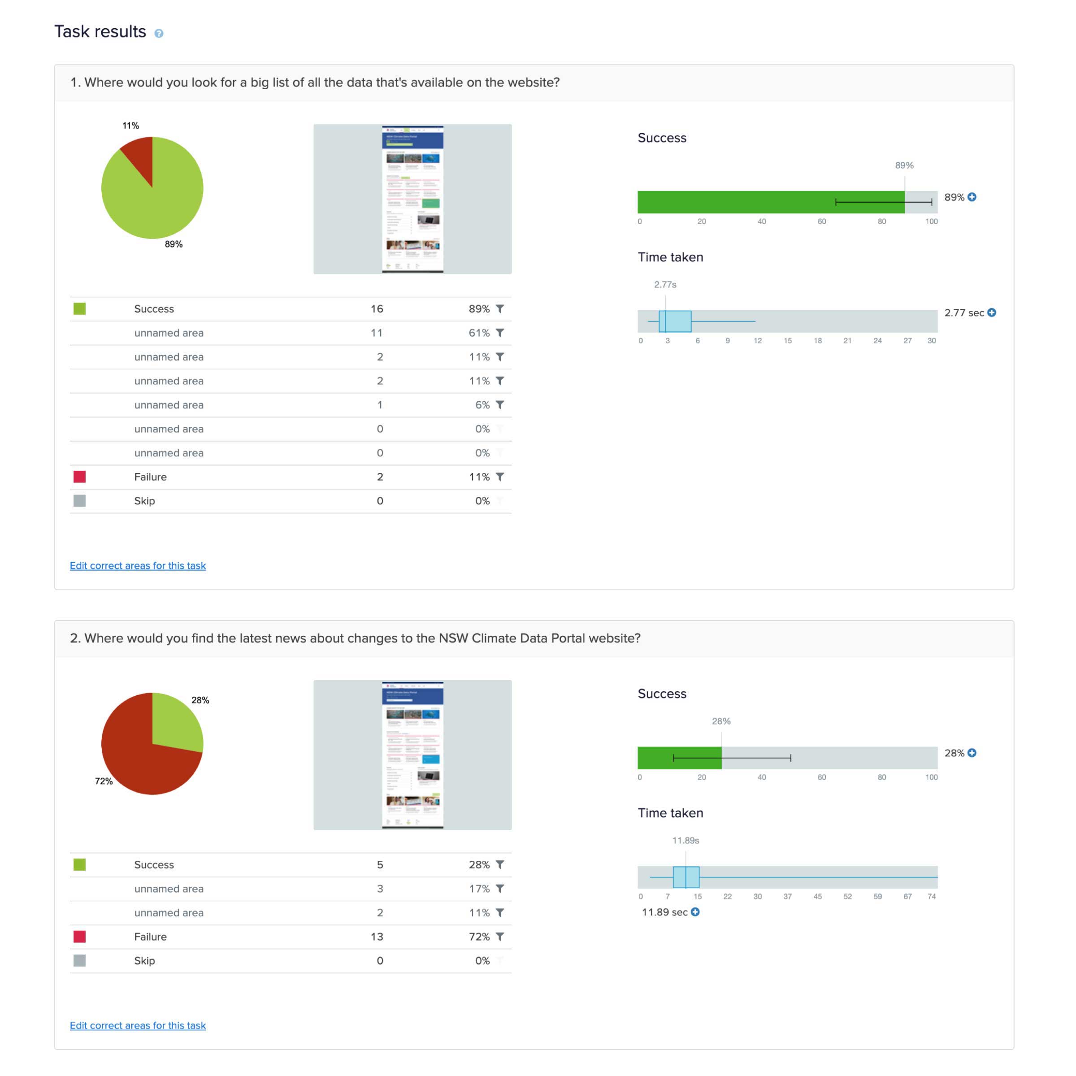Open Edit correct areas link for task 2
The height and width of the screenshot is (1076, 1076).
[x=138, y=1026]
